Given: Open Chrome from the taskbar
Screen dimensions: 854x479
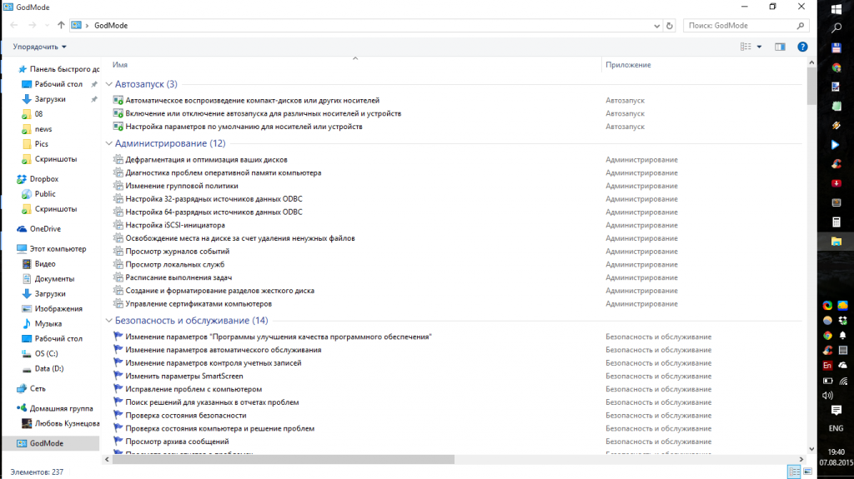Looking at the screenshot, I should pos(836,68).
